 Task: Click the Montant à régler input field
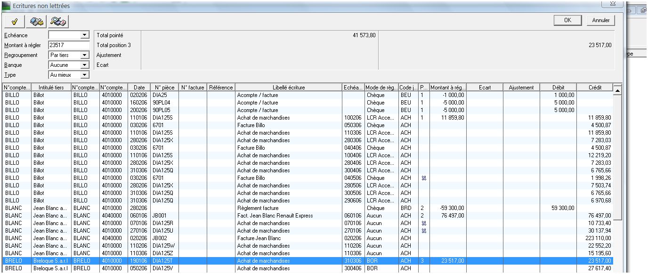click(69, 45)
